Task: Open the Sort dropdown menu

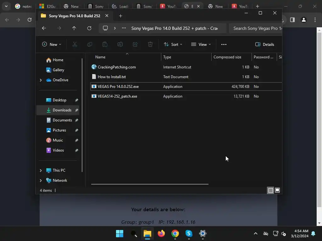Action: point(173,44)
